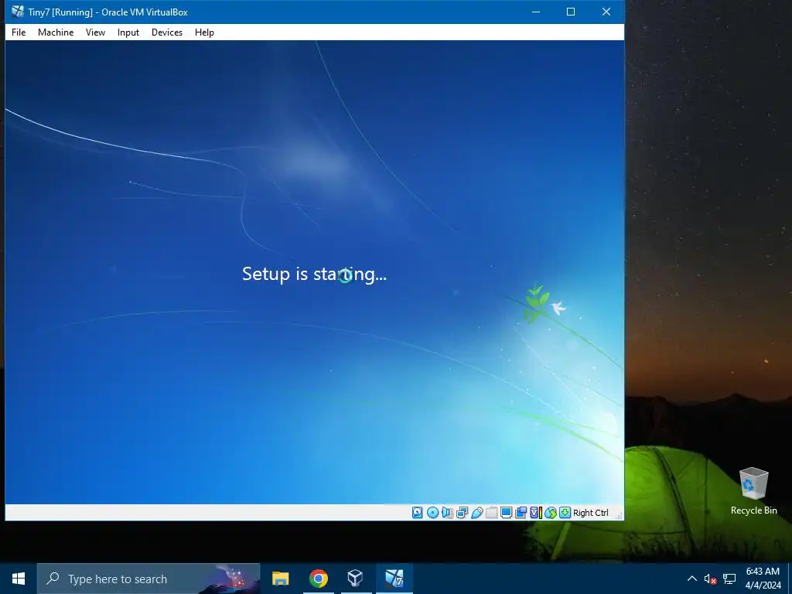This screenshot has width=792, height=594.
Task: Open the clock showing 6:43 AM
Action: tap(763, 579)
